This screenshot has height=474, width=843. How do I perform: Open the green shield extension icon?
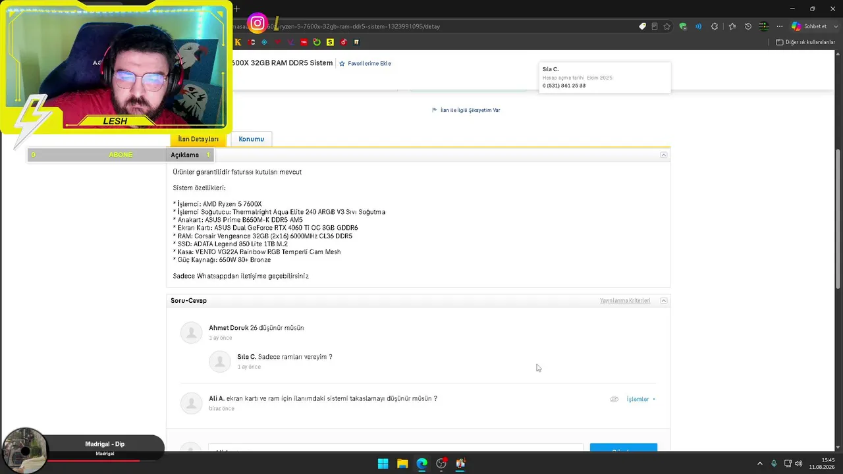pyautogui.click(x=683, y=26)
